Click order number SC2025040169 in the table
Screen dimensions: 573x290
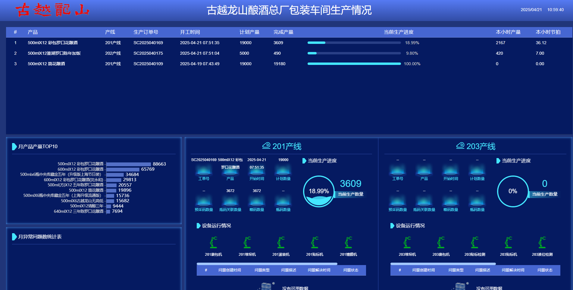[x=148, y=43]
